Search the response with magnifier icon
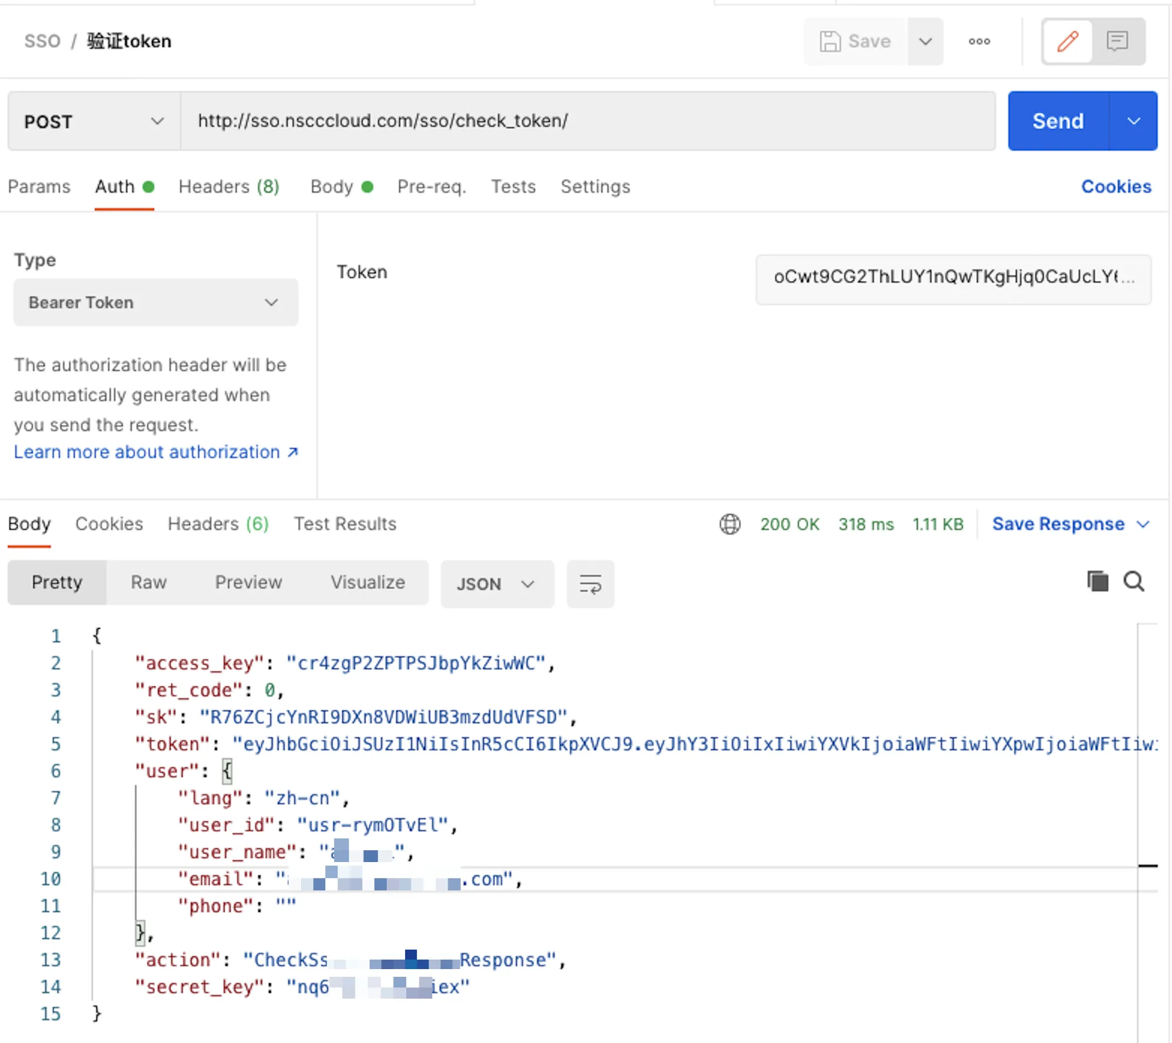1172x1043 pixels. (x=1134, y=582)
